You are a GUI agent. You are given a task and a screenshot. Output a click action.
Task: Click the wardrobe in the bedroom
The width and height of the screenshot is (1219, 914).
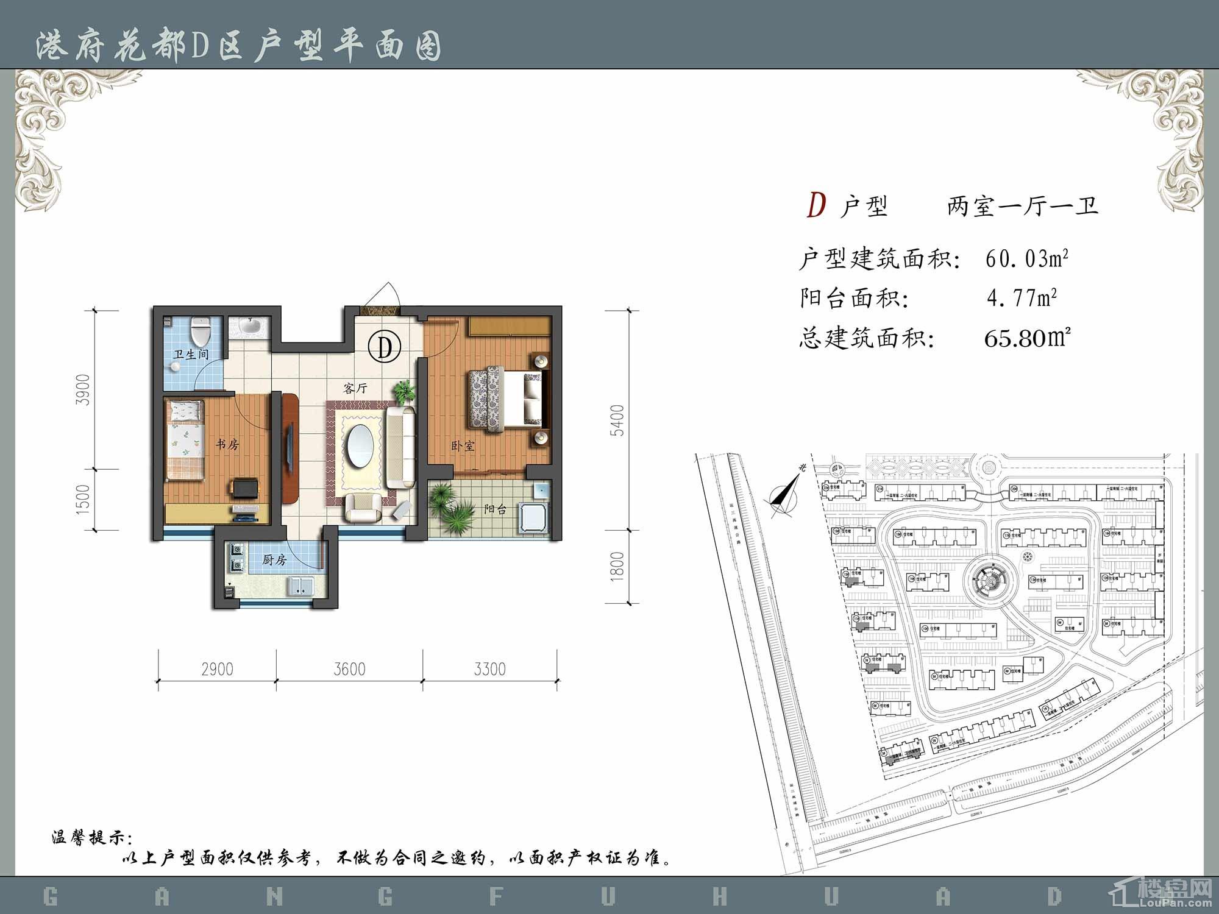[x=509, y=325]
